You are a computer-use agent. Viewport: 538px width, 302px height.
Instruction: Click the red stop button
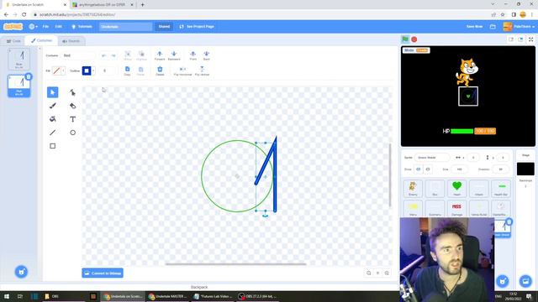coord(414,39)
